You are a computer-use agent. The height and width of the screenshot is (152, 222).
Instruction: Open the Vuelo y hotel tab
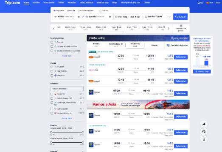tap(49, 3)
